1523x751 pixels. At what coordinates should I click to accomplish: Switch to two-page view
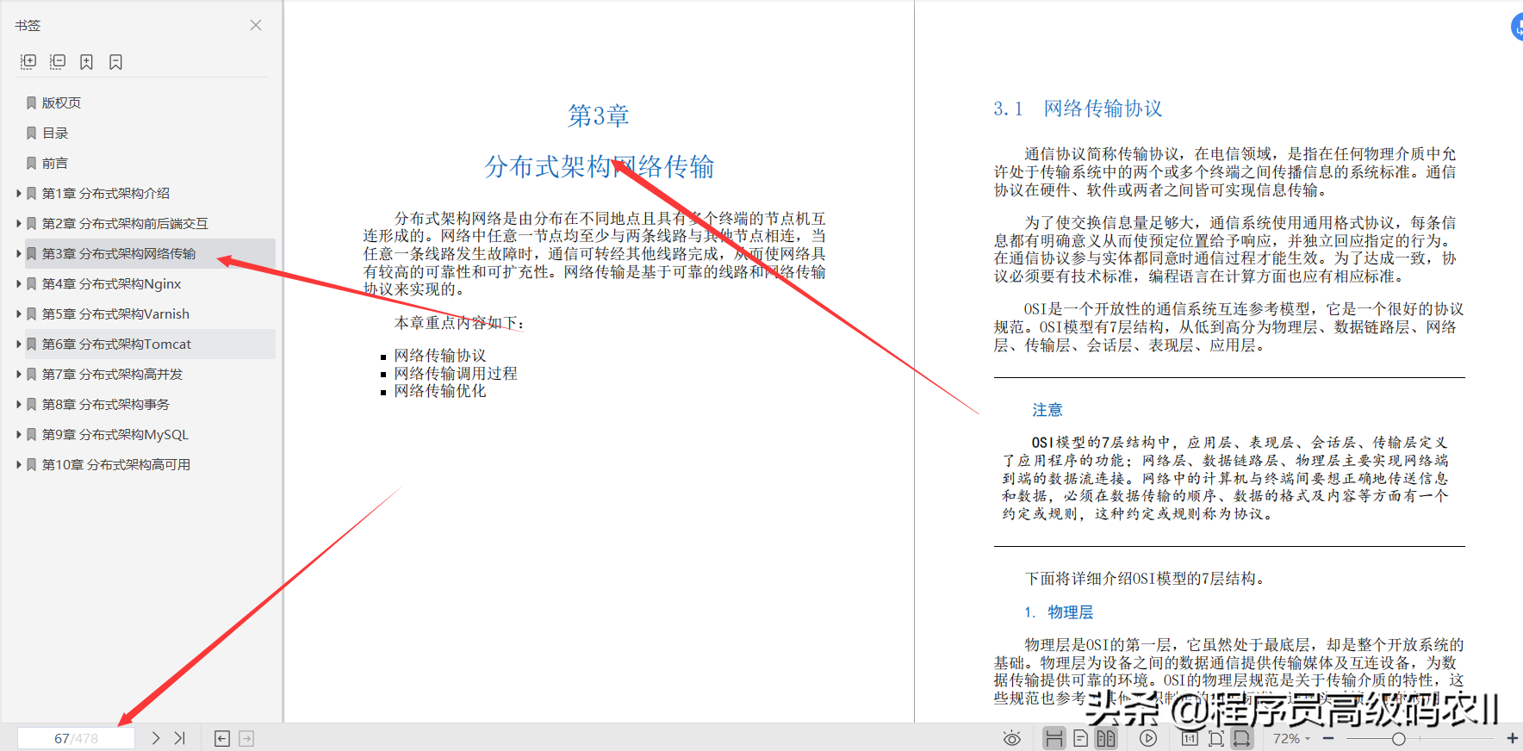tap(1106, 738)
